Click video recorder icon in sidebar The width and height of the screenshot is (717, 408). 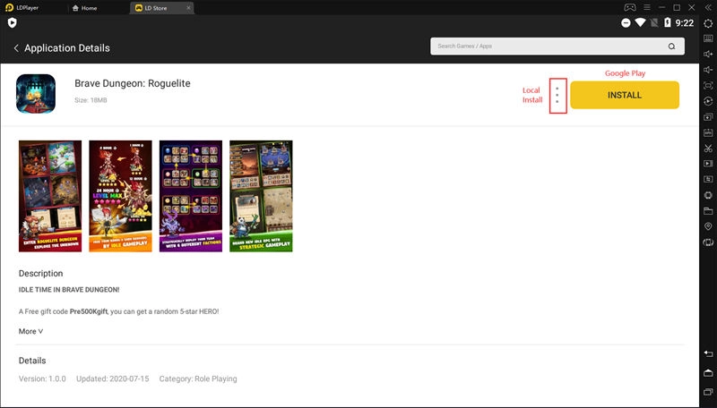pos(708,164)
